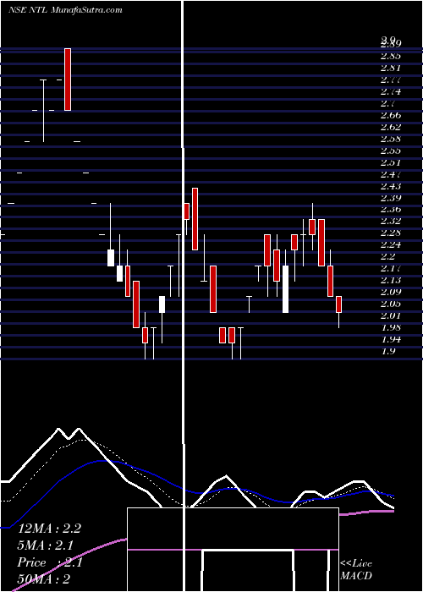Click the 2.74 price axis label
Image resolution: width=423 pixels, height=592 pixels.
pyautogui.click(x=391, y=91)
